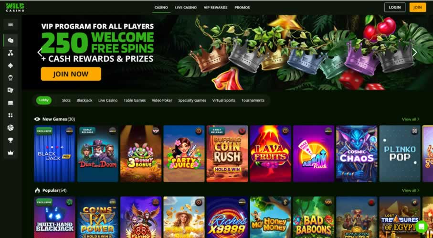Expand New Games via View all
This screenshot has height=238, width=433.
pos(411,119)
